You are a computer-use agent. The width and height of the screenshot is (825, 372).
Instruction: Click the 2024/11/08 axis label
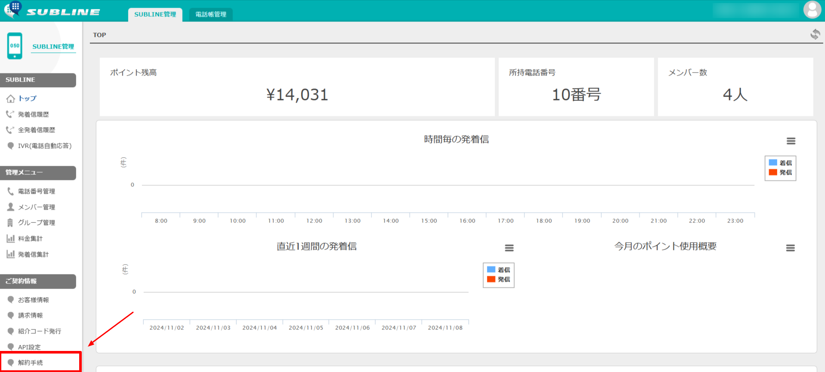[445, 328]
